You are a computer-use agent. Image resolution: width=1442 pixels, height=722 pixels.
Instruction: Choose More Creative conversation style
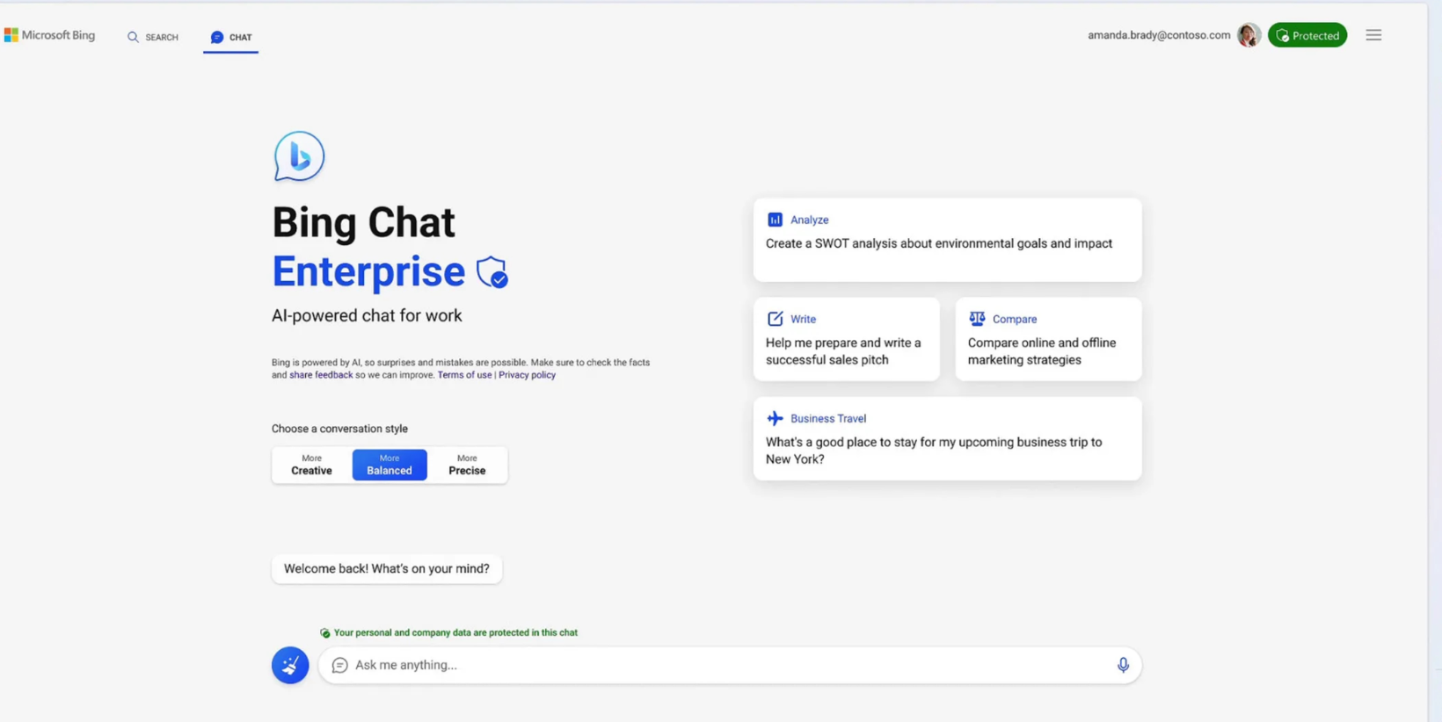coord(311,465)
